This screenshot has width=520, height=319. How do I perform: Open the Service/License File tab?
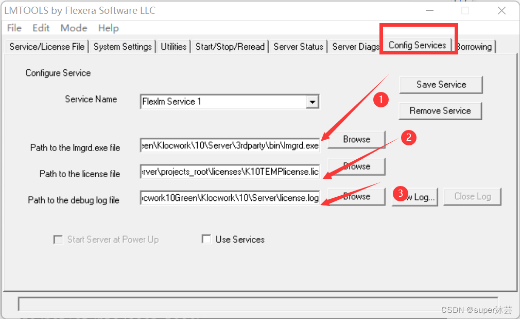pyautogui.click(x=46, y=46)
